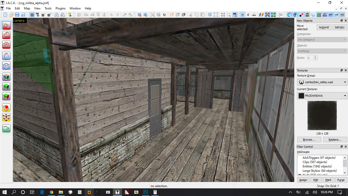Toggle the 3D grid display

[37, 15]
